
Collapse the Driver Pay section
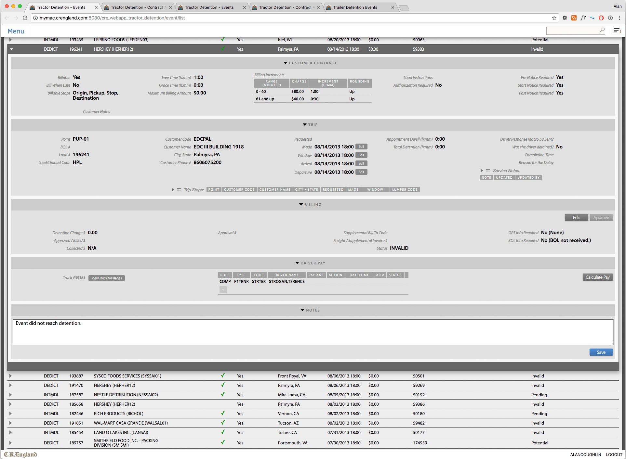coord(297,263)
